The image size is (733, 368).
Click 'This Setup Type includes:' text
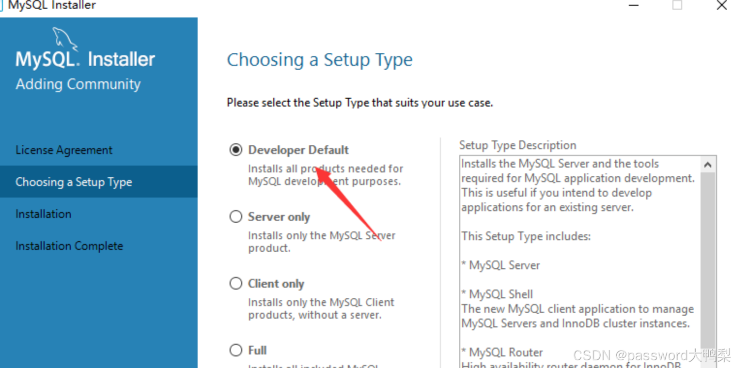526,236
